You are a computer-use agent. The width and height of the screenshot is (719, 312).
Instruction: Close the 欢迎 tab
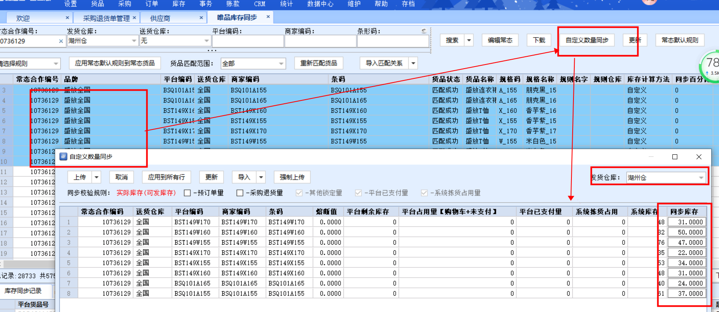67,18
